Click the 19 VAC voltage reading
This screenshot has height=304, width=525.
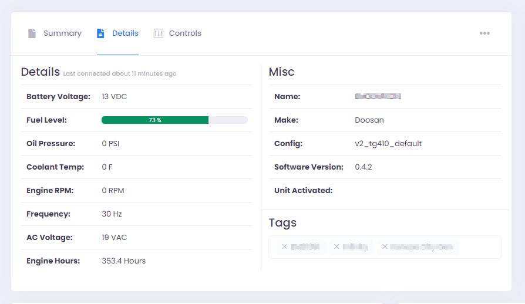coord(114,237)
